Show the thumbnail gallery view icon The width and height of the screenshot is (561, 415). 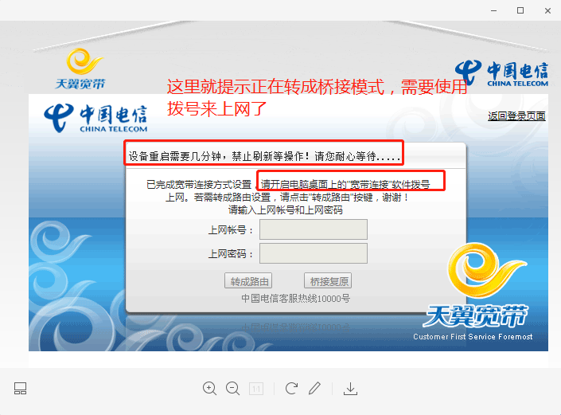(20, 389)
